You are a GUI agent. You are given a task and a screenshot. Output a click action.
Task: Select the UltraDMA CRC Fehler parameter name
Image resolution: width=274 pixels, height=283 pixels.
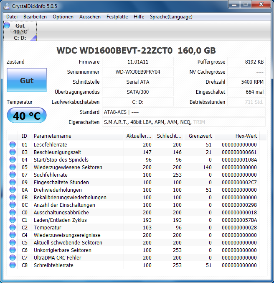coord(57,258)
